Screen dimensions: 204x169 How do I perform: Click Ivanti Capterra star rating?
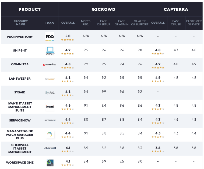point(158,109)
